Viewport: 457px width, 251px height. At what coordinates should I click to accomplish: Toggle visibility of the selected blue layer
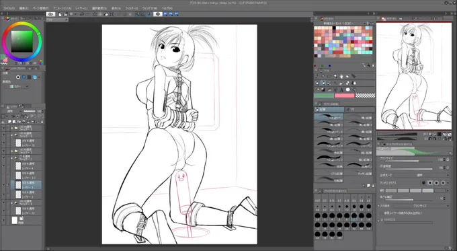[x=3, y=185]
